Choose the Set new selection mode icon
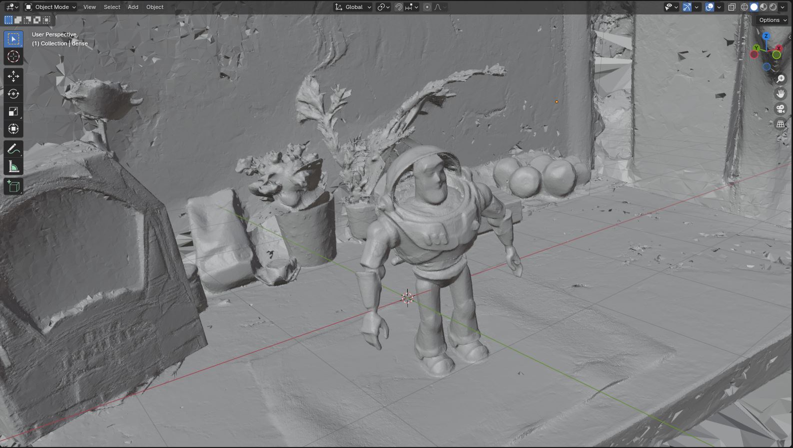This screenshot has width=793, height=448. 8,20
